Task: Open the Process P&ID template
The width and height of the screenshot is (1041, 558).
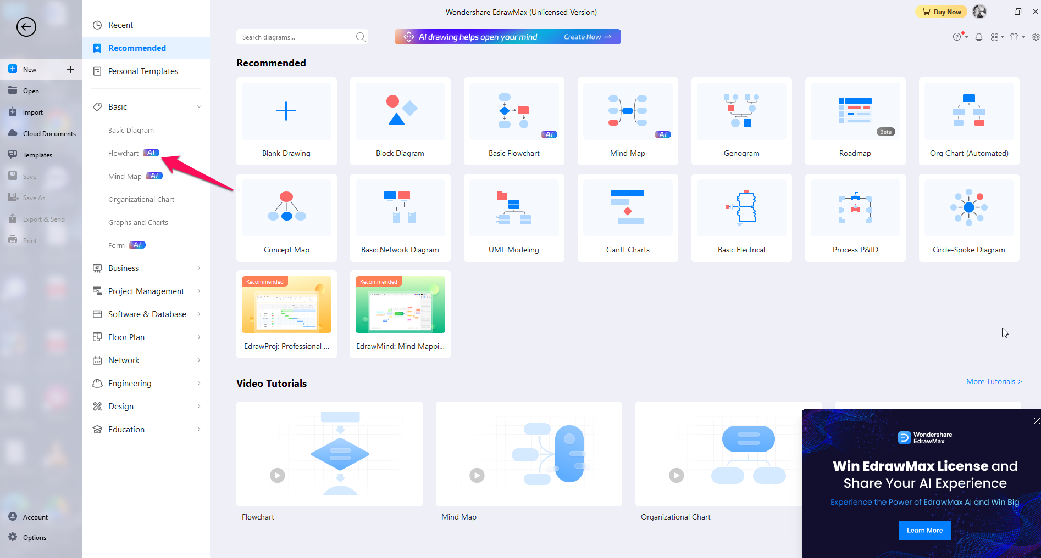Action: tap(855, 218)
